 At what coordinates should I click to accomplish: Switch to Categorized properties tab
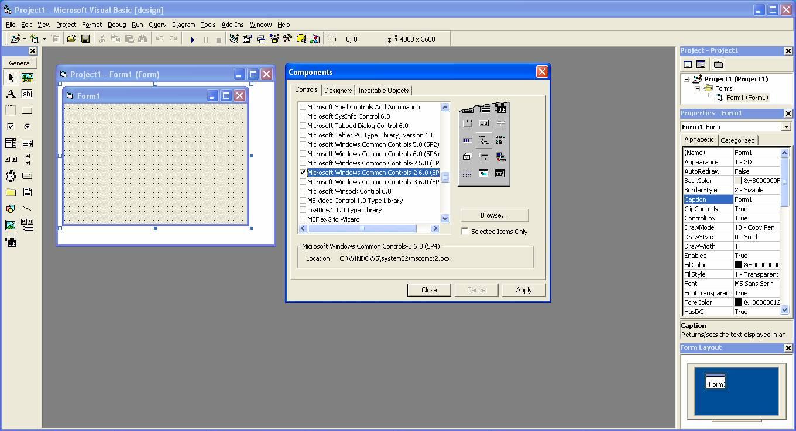click(737, 140)
